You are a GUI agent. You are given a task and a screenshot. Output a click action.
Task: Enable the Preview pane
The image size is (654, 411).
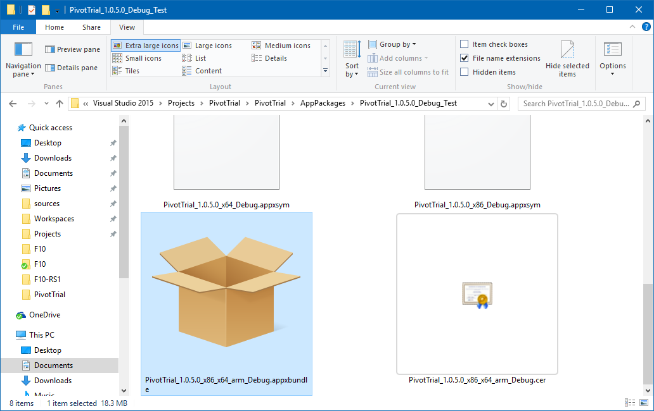pos(72,49)
